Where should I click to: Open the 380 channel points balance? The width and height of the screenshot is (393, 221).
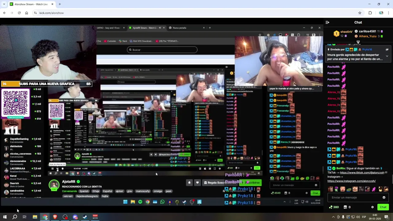tap(334, 207)
